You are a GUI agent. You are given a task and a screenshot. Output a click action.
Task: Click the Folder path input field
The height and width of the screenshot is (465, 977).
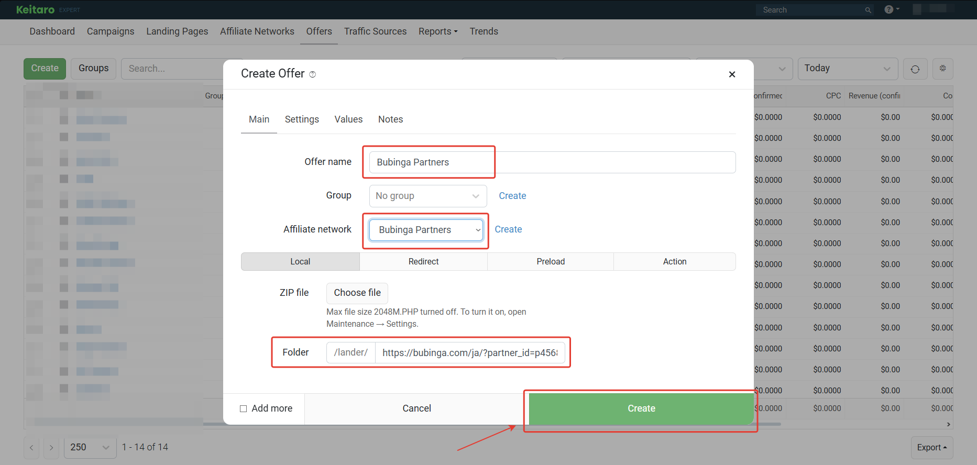coord(470,353)
